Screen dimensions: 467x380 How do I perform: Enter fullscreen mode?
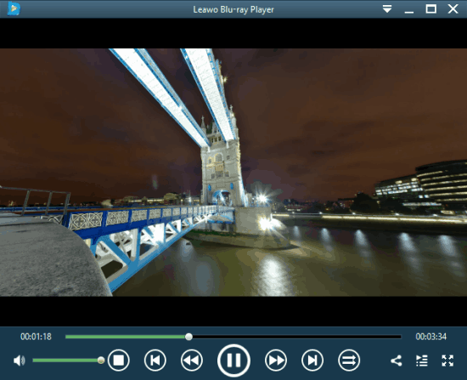(x=447, y=360)
